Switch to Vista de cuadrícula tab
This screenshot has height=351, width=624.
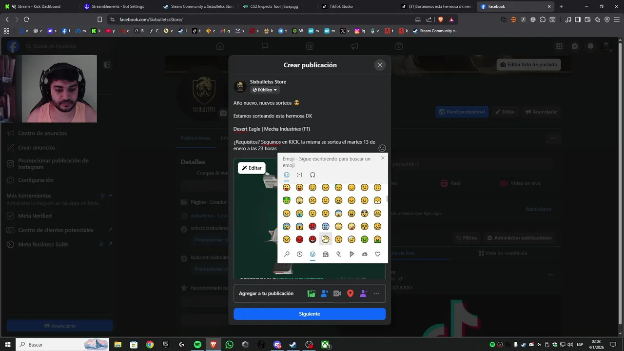pyautogui.click(x=503, y=253)
